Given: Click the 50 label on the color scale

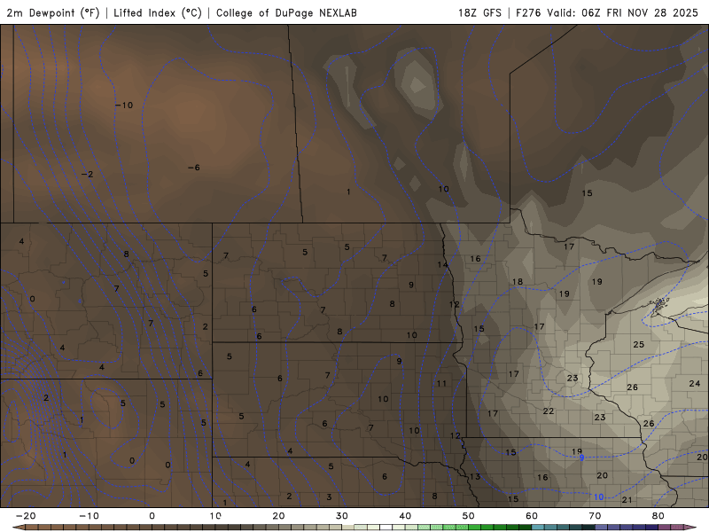Looking at the screenshot, I should pyautogui.click(x=469, y=516).
